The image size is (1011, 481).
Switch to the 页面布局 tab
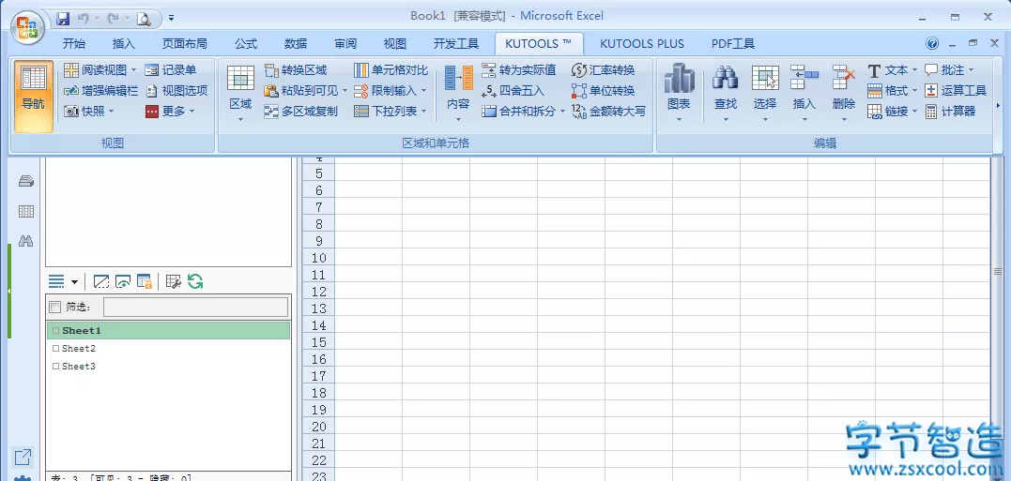[x=184, y=44]
